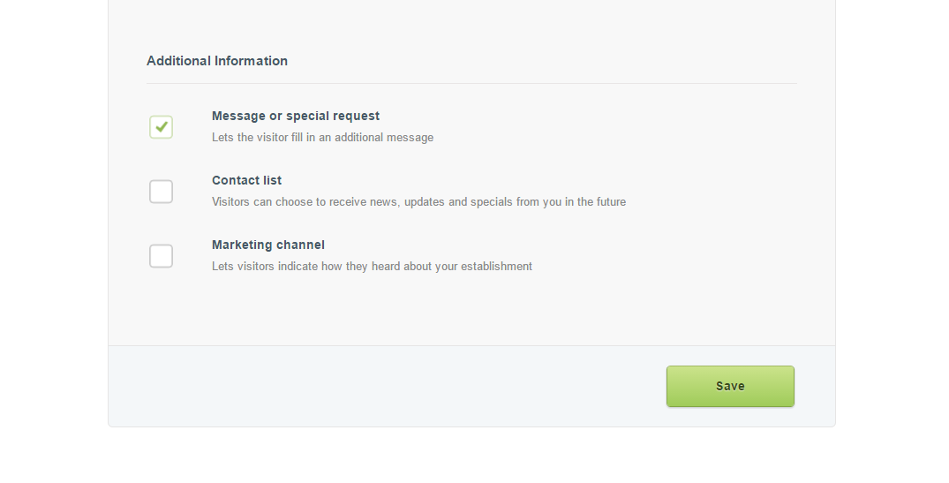Click the description about how visitors heard
Viewport: 949px width, 483px height.
(x=372, y=267)
